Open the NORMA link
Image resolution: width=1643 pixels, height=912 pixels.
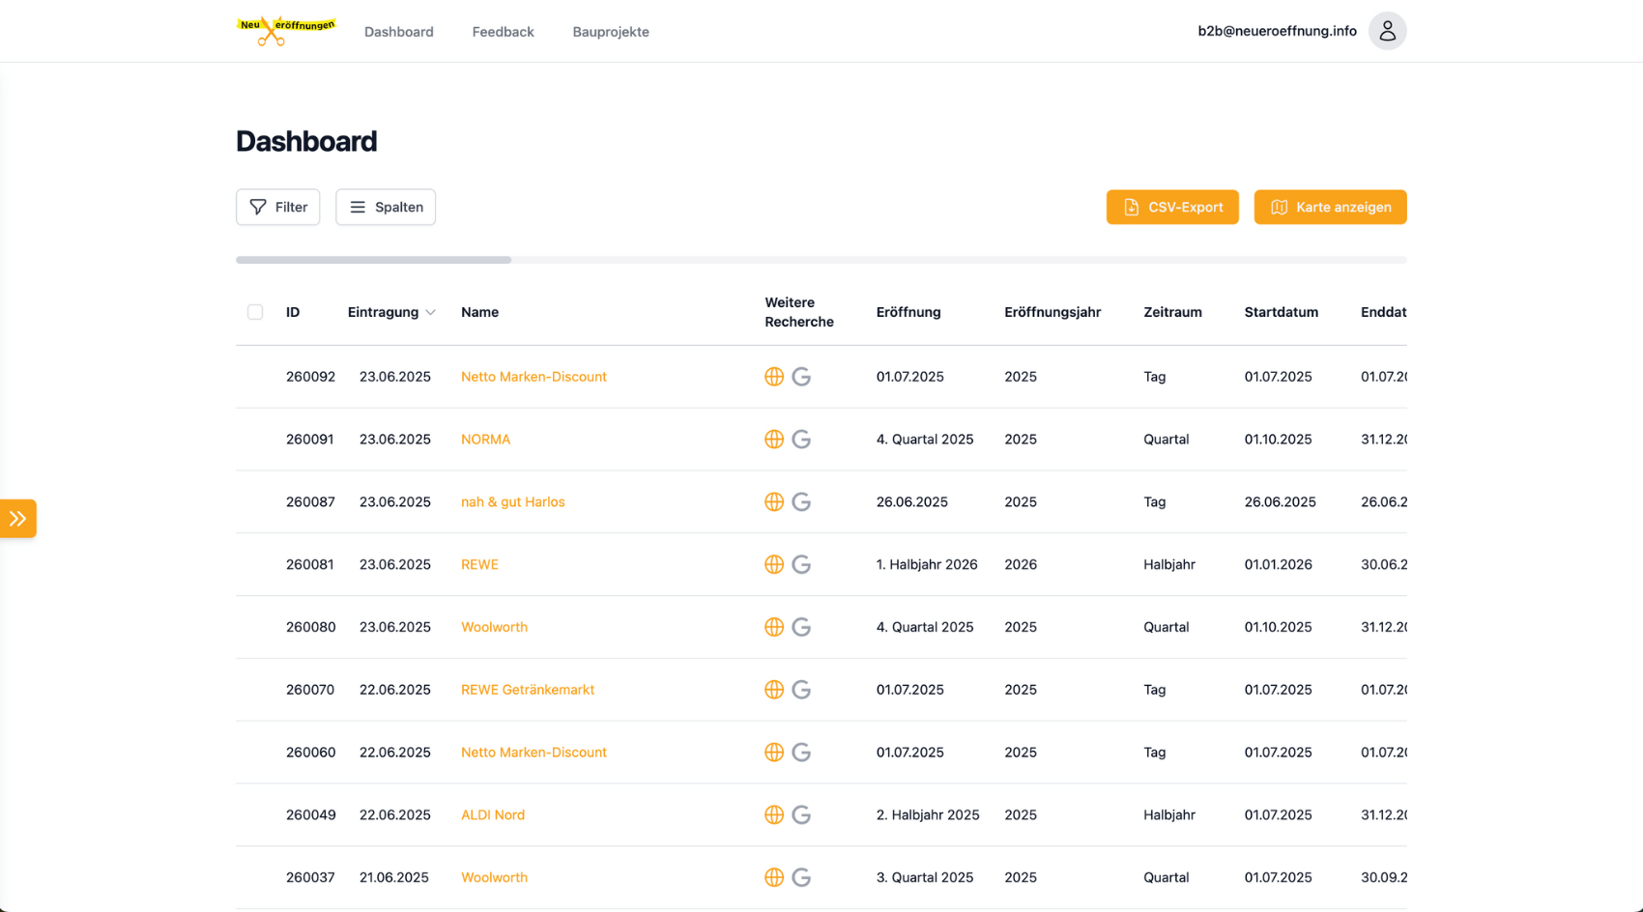coord(485,440)
